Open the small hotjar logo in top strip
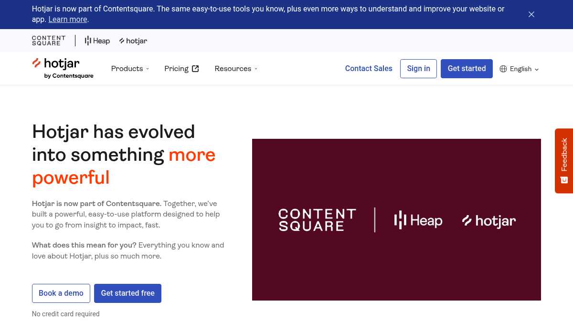 point(133,41)
